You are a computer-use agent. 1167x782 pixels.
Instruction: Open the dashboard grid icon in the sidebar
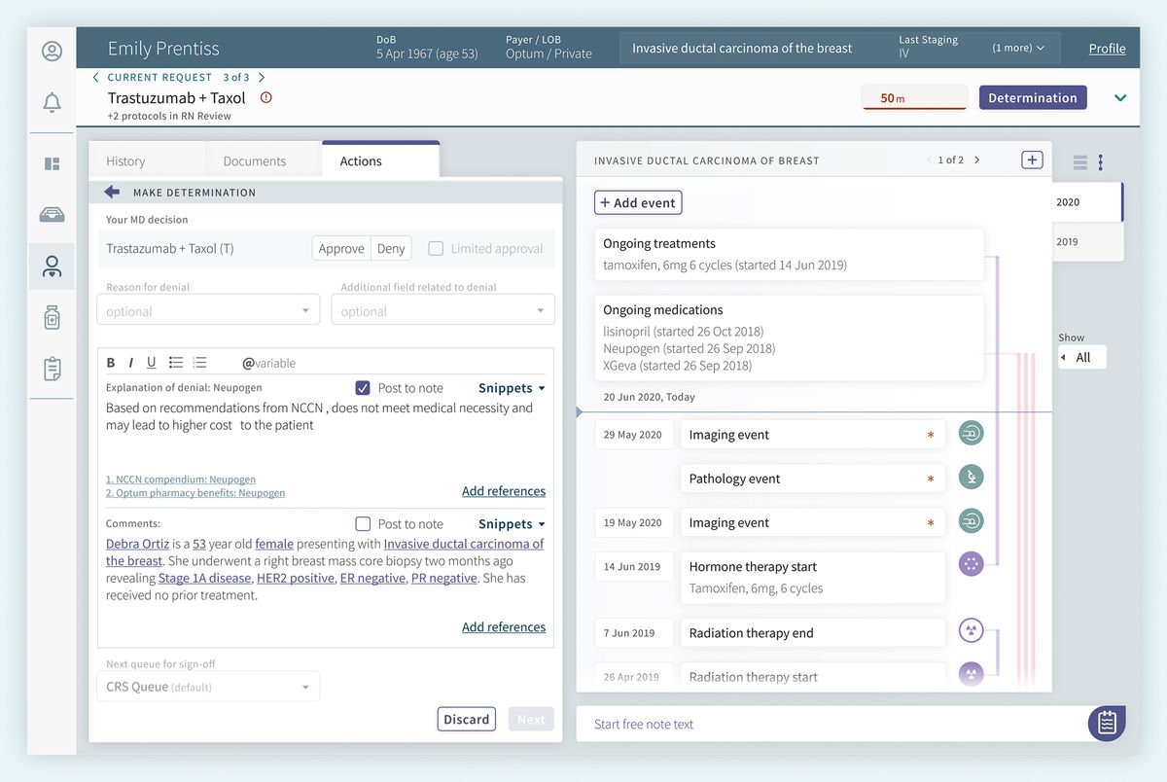tap(52, 163)
